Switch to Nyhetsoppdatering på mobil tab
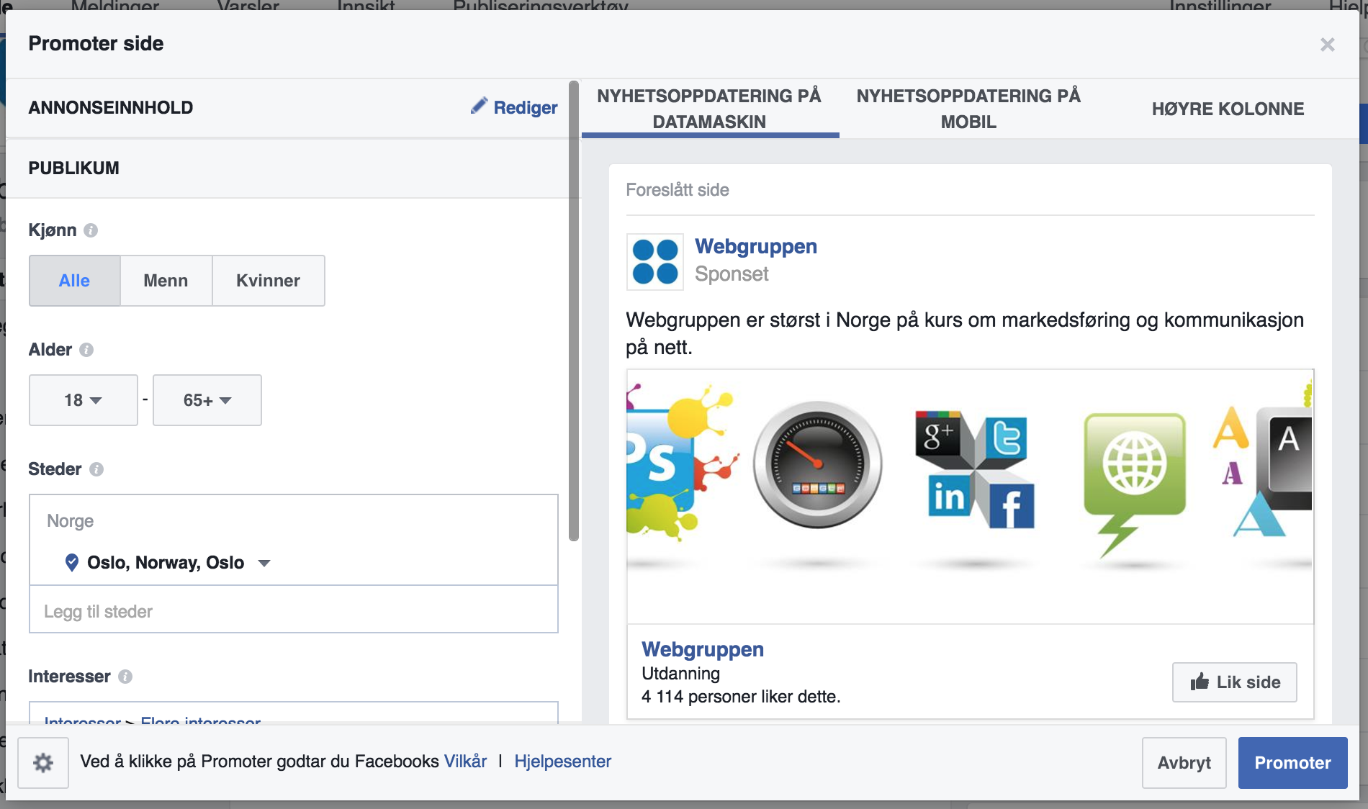 (969, 109)
